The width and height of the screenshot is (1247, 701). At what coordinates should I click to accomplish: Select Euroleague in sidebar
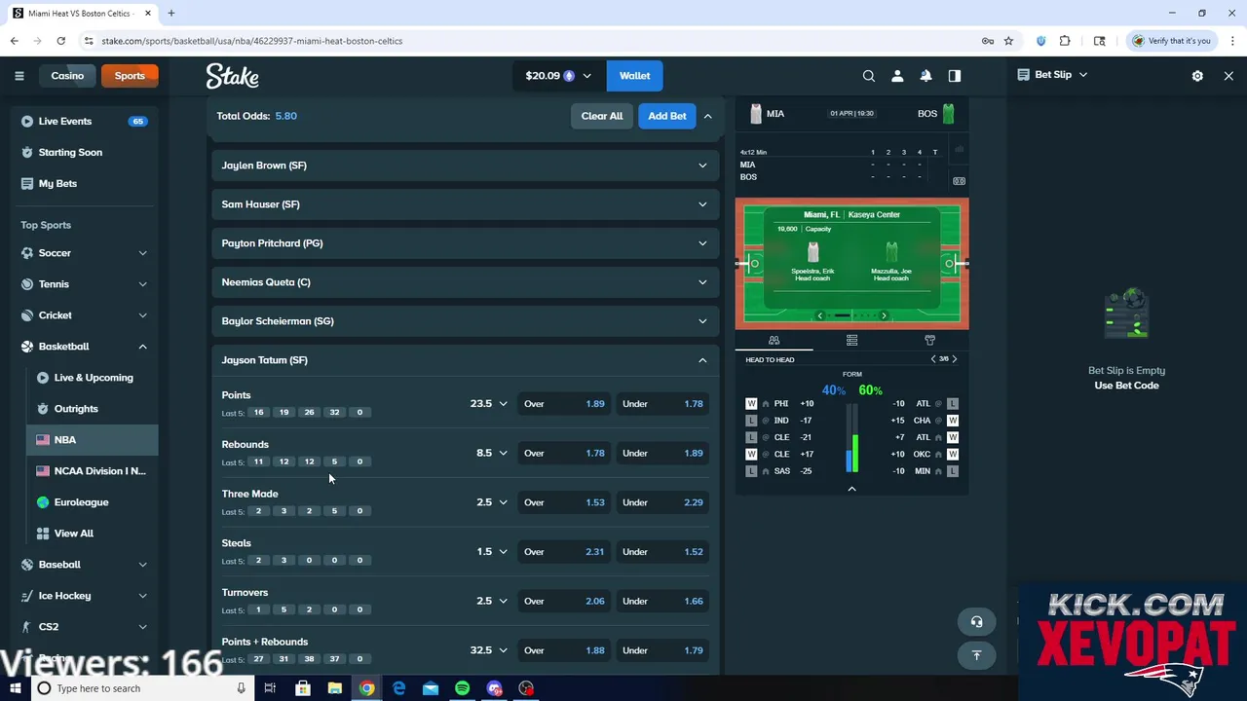(x=93, y=502)
